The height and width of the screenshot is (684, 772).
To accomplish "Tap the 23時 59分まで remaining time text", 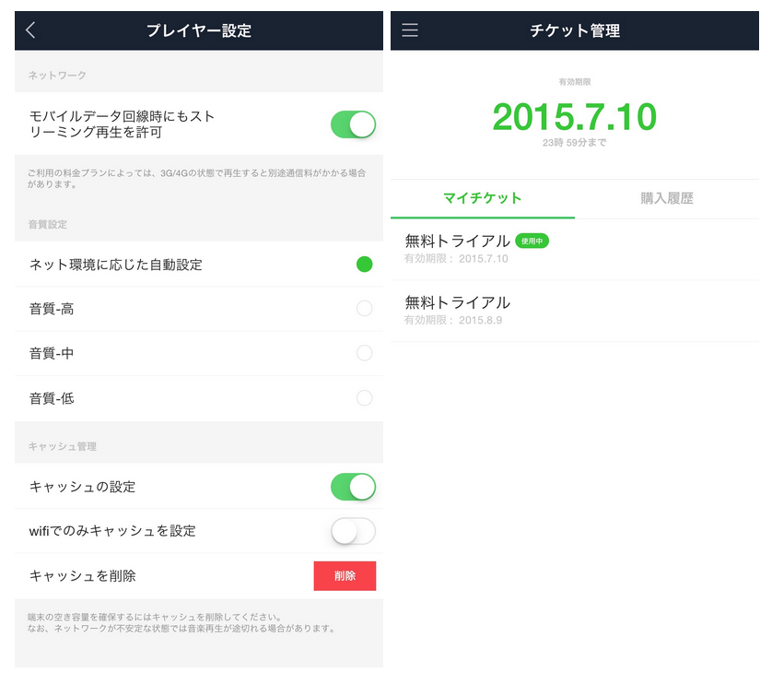I will tap(574, 143).
